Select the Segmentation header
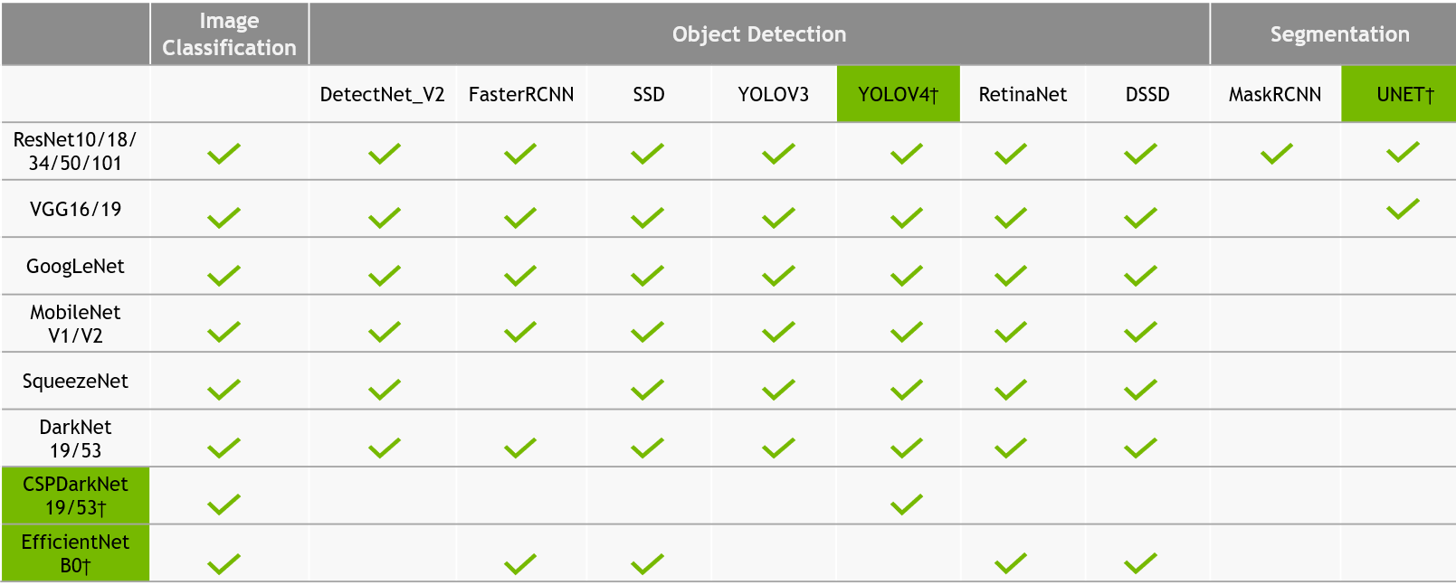1456x585 pixels. pyautogui.click(x=1339, y=34)
